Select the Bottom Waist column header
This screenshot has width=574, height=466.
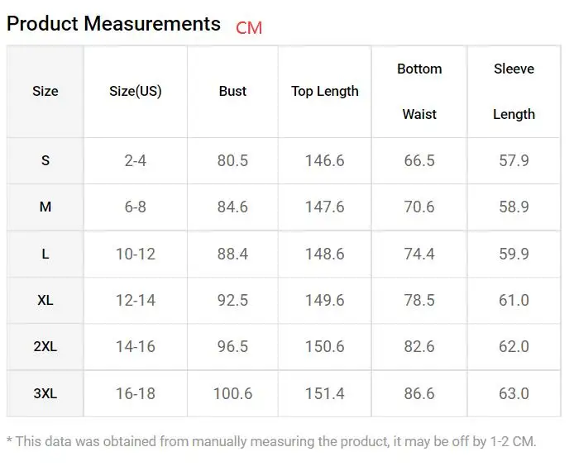419,91
